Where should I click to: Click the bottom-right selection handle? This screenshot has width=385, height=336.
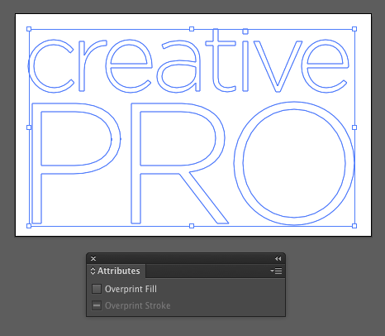pyautogui.click(x=354, y=226)
